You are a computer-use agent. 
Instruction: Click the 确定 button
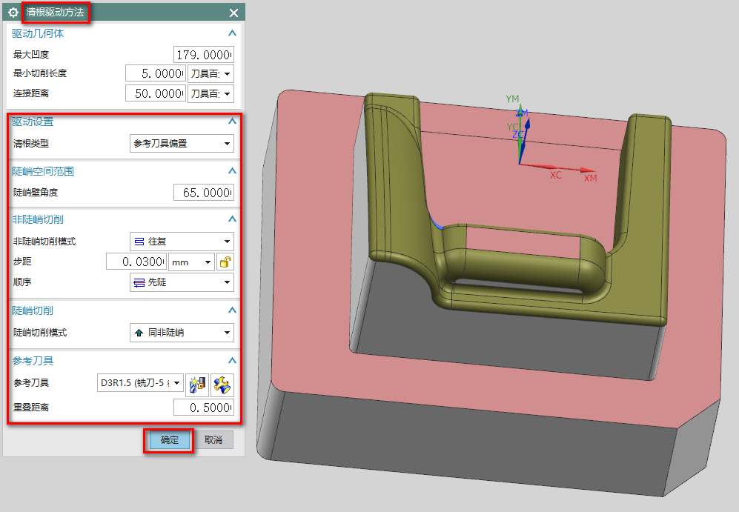[170, 440]
